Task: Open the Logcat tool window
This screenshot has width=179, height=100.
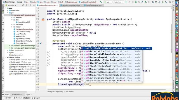Action: [36, 98]
